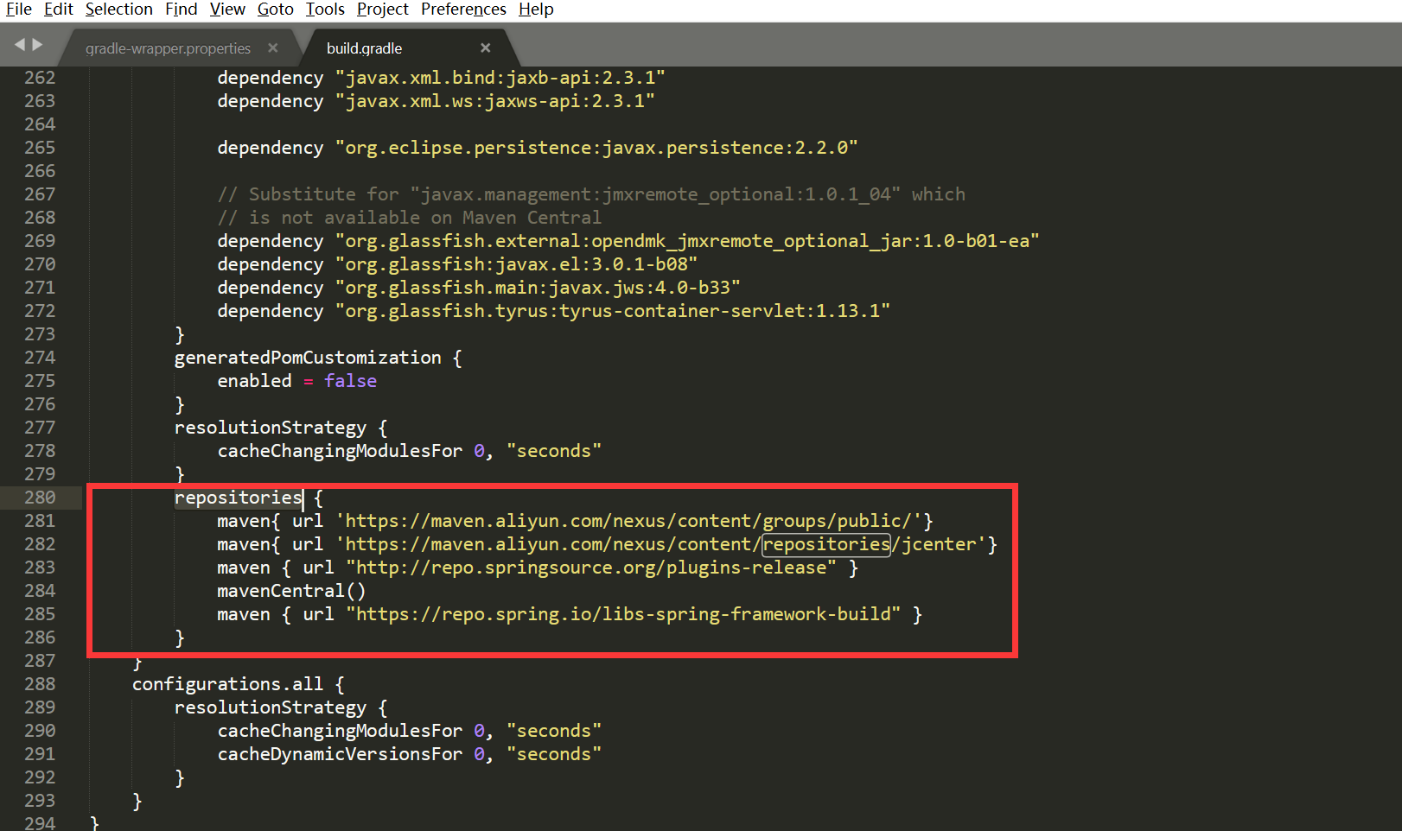This screenshot has height=831, width=1402.
Task: Click mavenCentral() on line 284
Action: pos(291,591)
